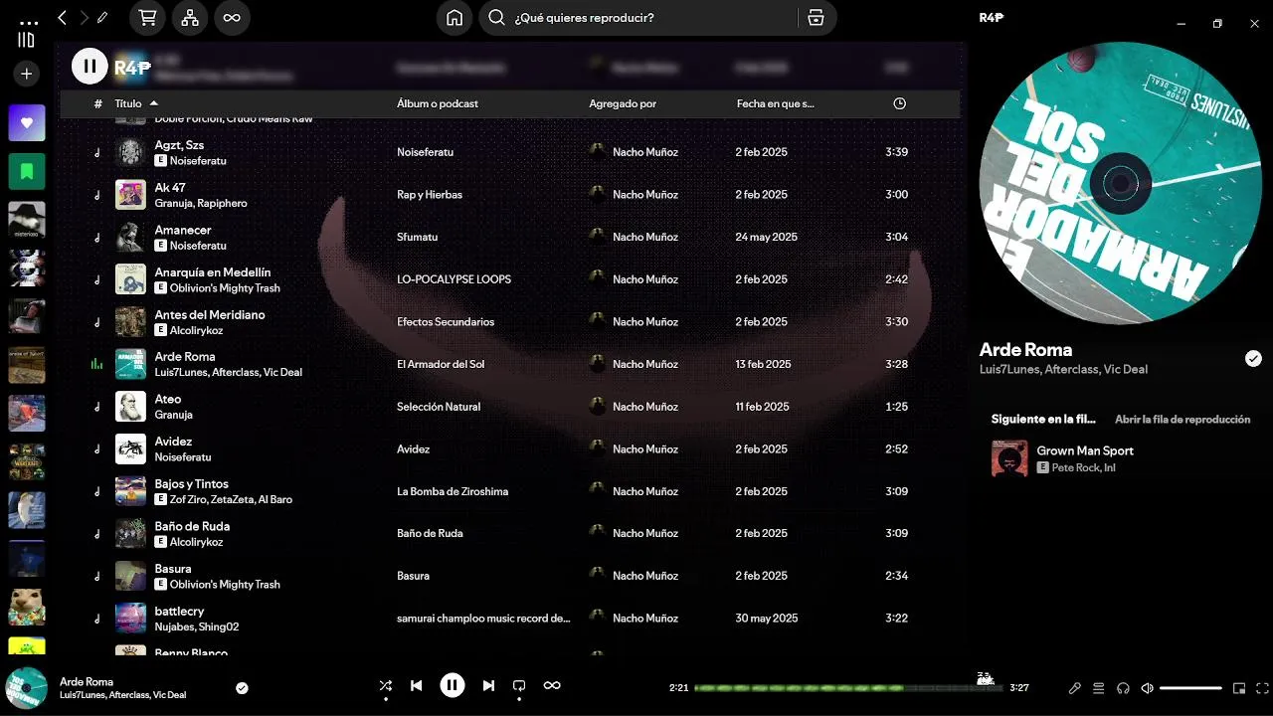Sort by Agregado por column
This screenshot has height=716, width=1273.
(623, 103)
